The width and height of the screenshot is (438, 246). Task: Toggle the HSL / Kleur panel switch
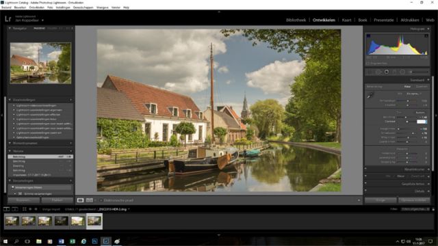pyautogui.click(x=365, y=176)
